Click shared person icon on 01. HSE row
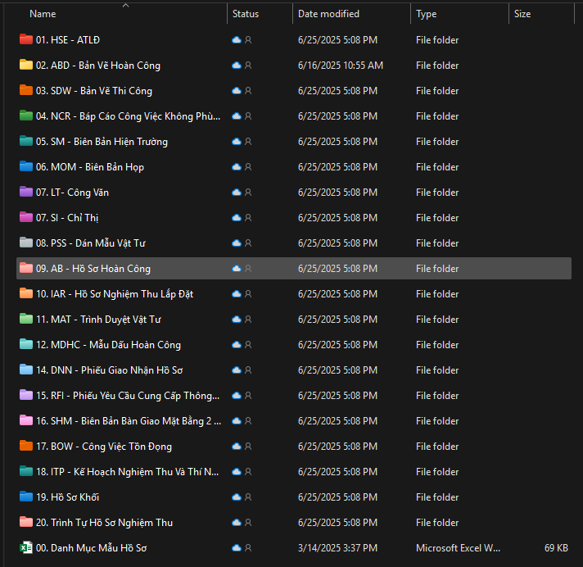583x567 pixels. pos(248,40)
